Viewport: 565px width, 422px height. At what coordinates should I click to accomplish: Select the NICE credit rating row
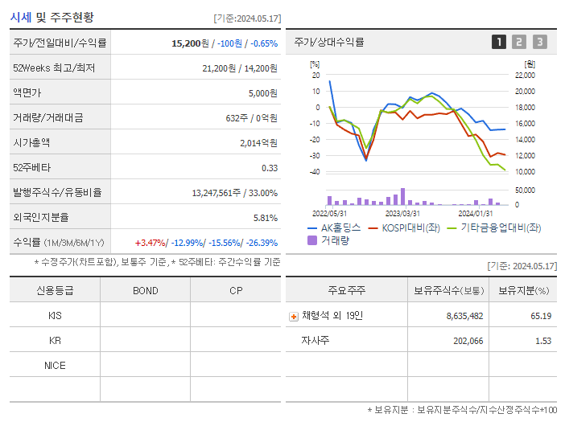[145, 365]
